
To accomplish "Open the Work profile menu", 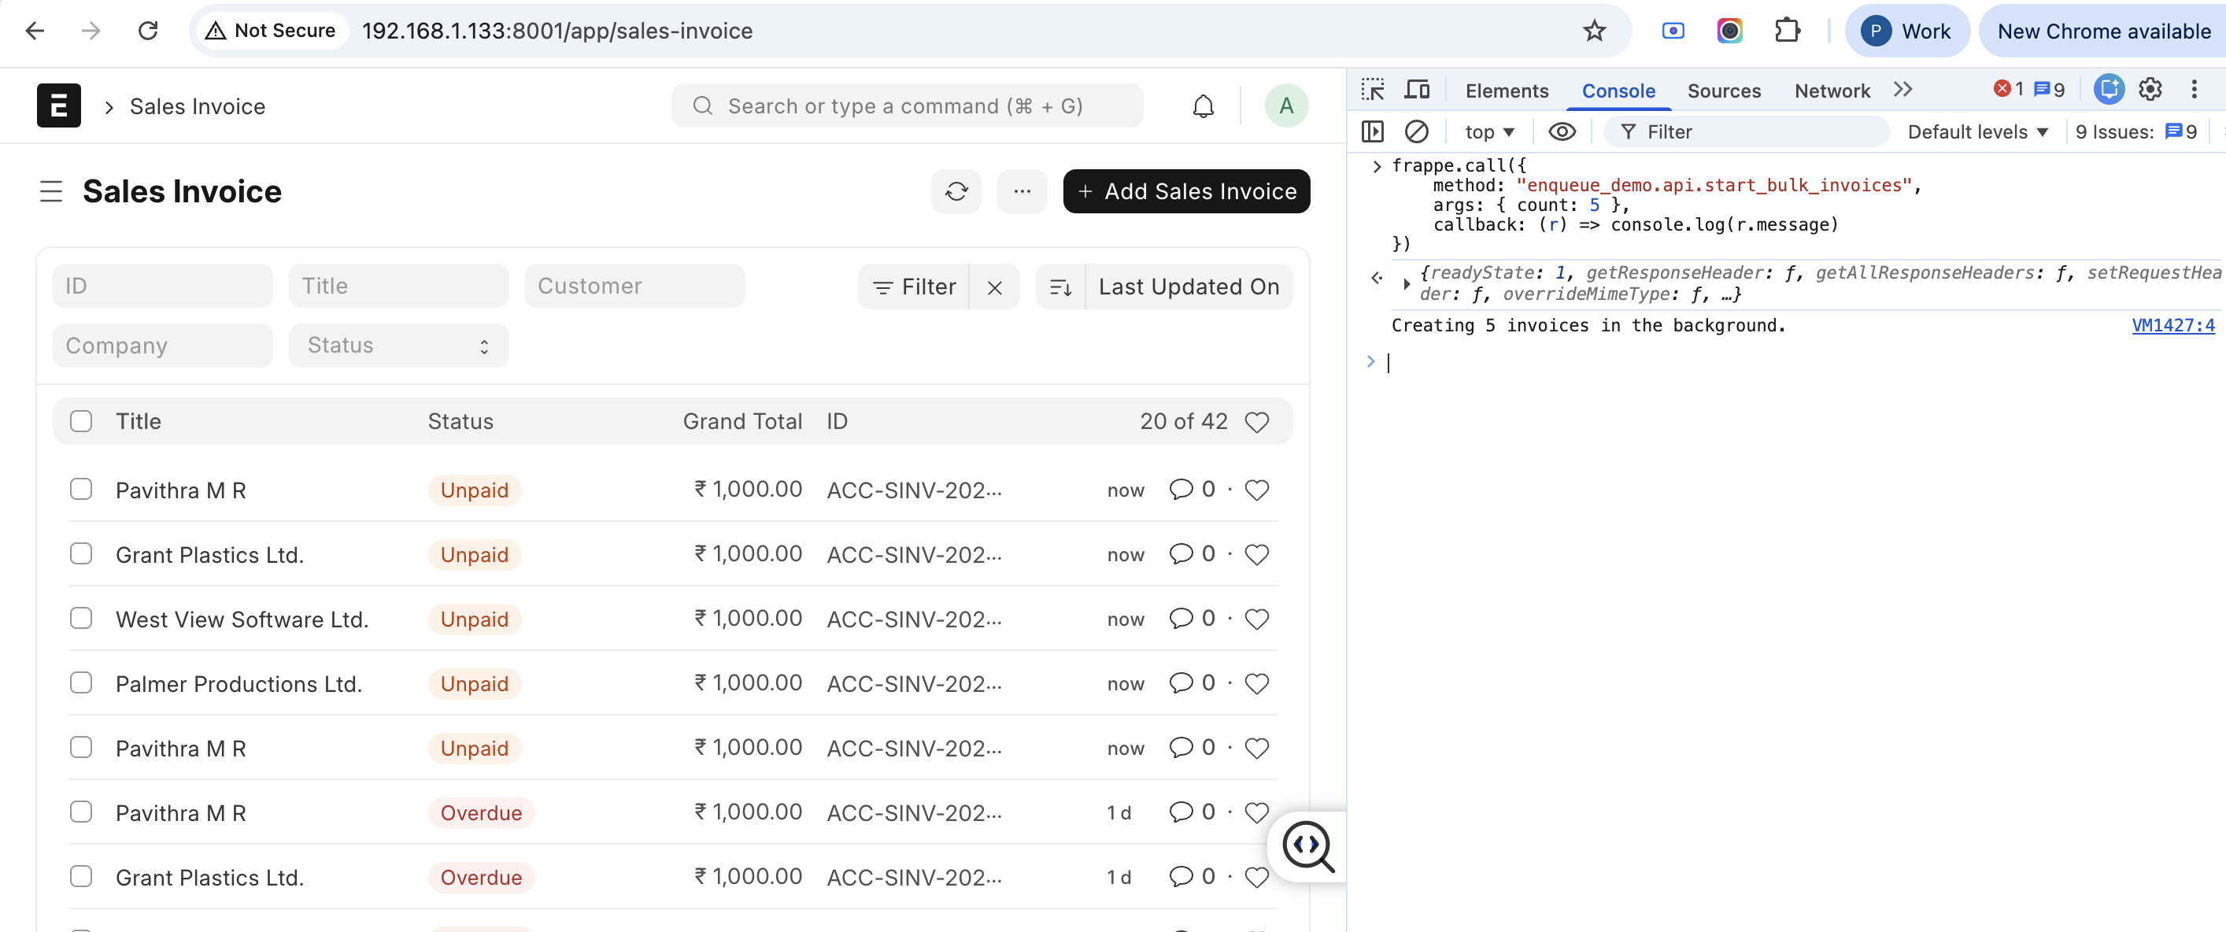I will pyautogui.click(x=1907, y=31).
